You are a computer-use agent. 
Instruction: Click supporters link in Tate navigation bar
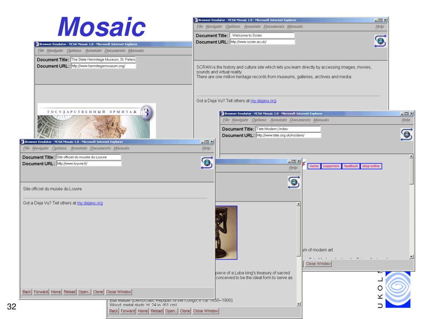(x=331, y=166)
